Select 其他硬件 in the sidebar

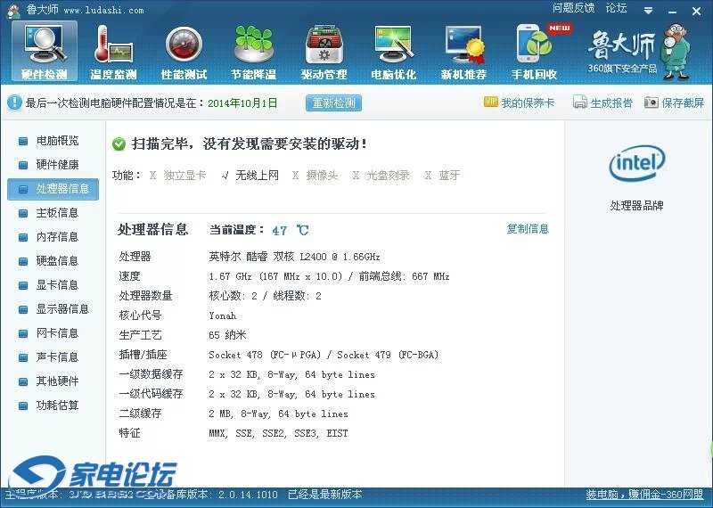click(53, 381)
